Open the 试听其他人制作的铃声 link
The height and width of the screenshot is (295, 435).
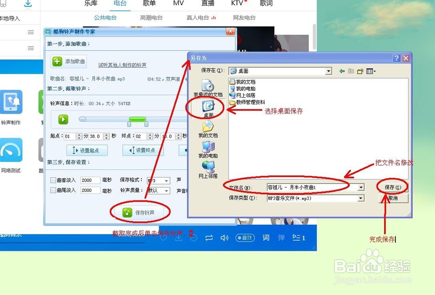point(122,65)
